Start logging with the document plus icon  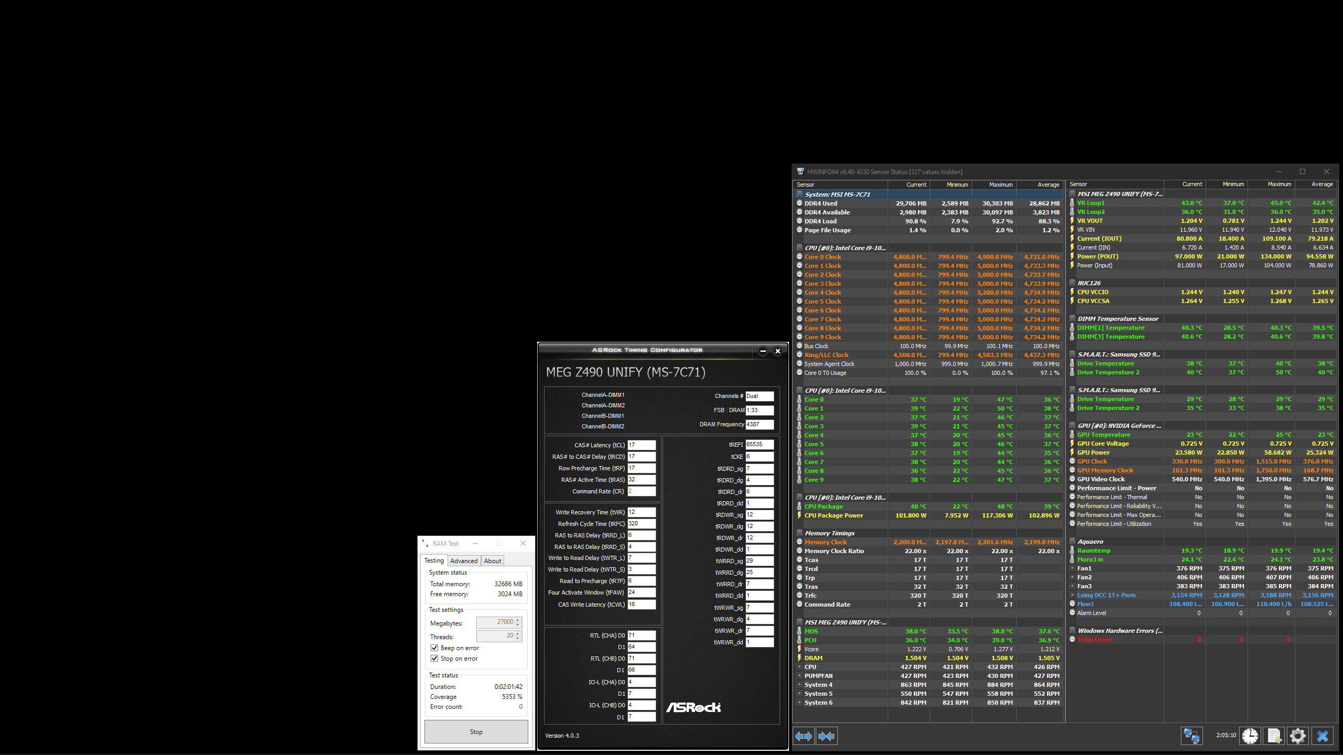pos(1274,736)
